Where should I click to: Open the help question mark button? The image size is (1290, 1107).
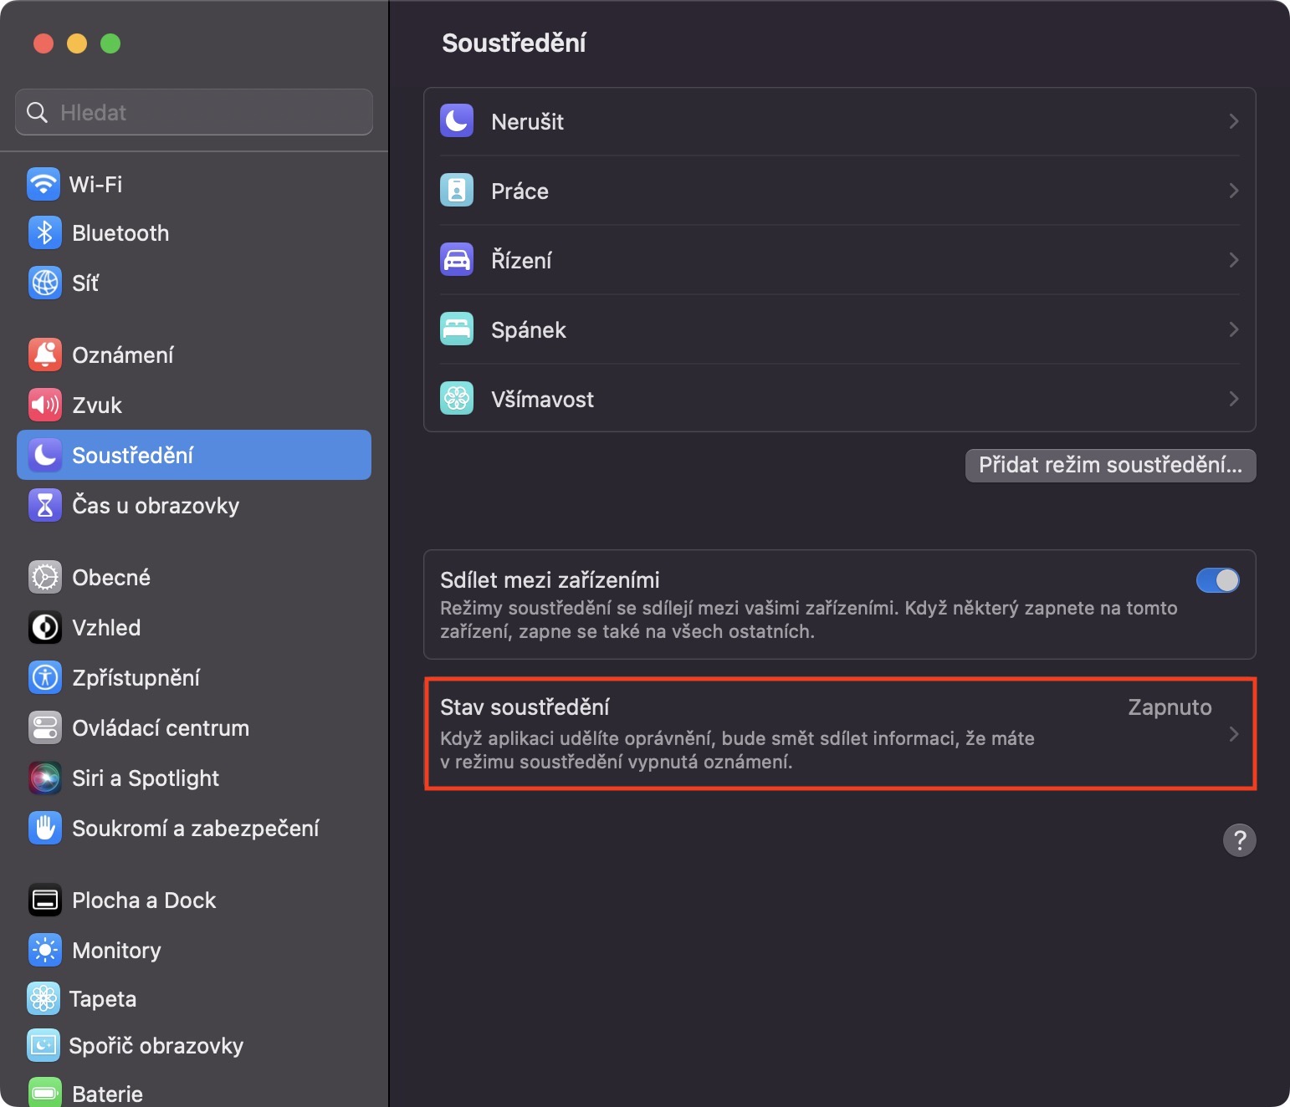[x=1239, y=840]
